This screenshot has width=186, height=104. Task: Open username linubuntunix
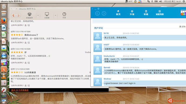click(x=109, y=56)
